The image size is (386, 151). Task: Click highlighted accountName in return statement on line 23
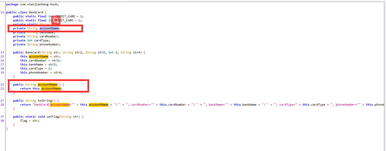[51, 89]
